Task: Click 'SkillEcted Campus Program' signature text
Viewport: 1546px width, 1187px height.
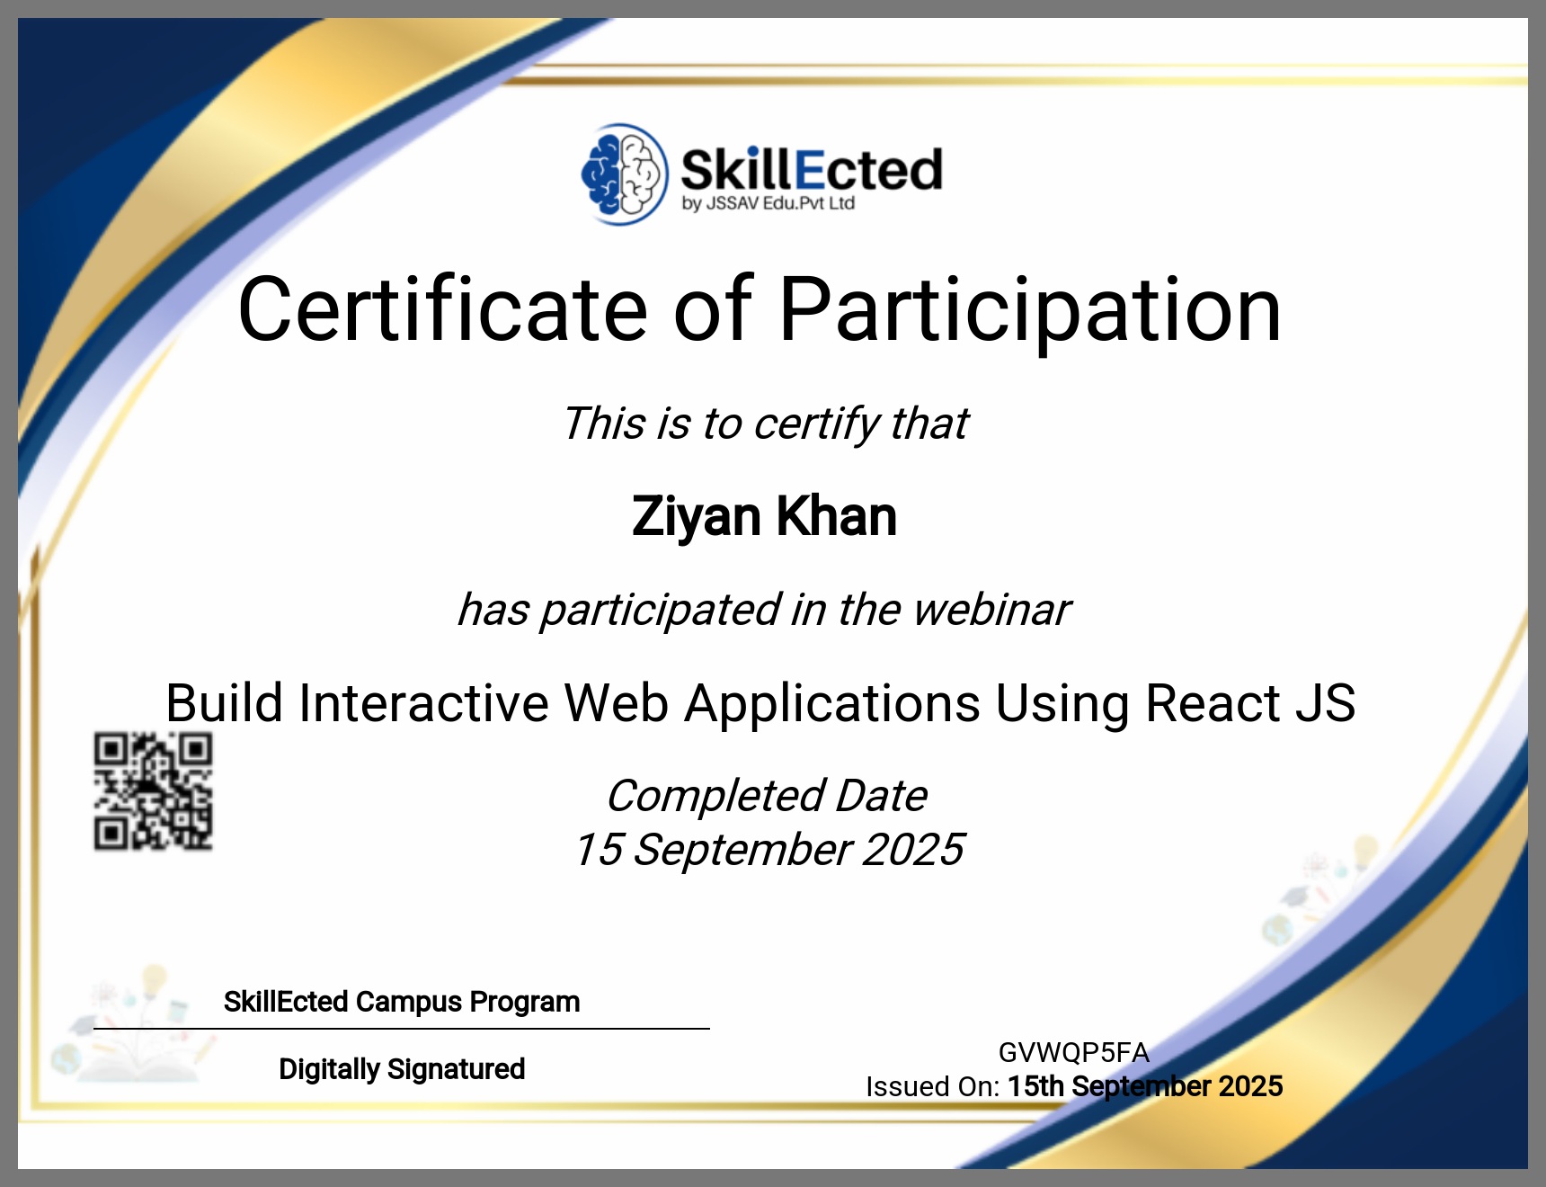Action: 402,1002
